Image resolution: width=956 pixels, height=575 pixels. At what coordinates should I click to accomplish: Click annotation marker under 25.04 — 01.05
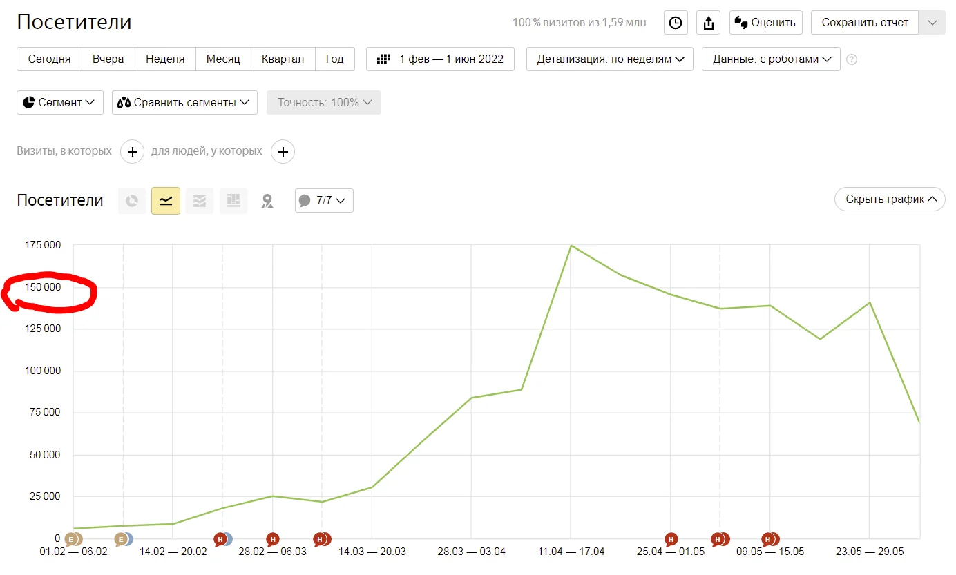tap(671, 539)
